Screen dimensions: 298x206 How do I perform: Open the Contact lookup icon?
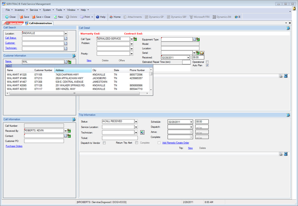66,136
